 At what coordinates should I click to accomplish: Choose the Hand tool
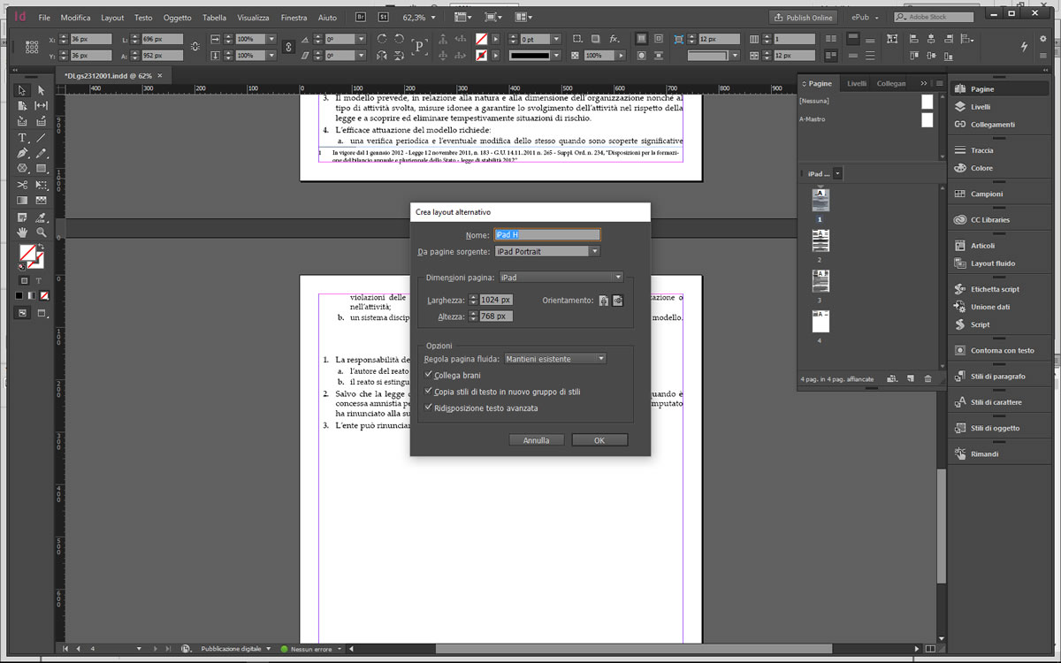click(x=22, y=232)
